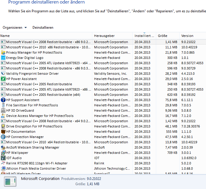Click the Deinstallieren toolbar button
The height and width of the screenshot is (189, 206).
[x=43, y=28]
